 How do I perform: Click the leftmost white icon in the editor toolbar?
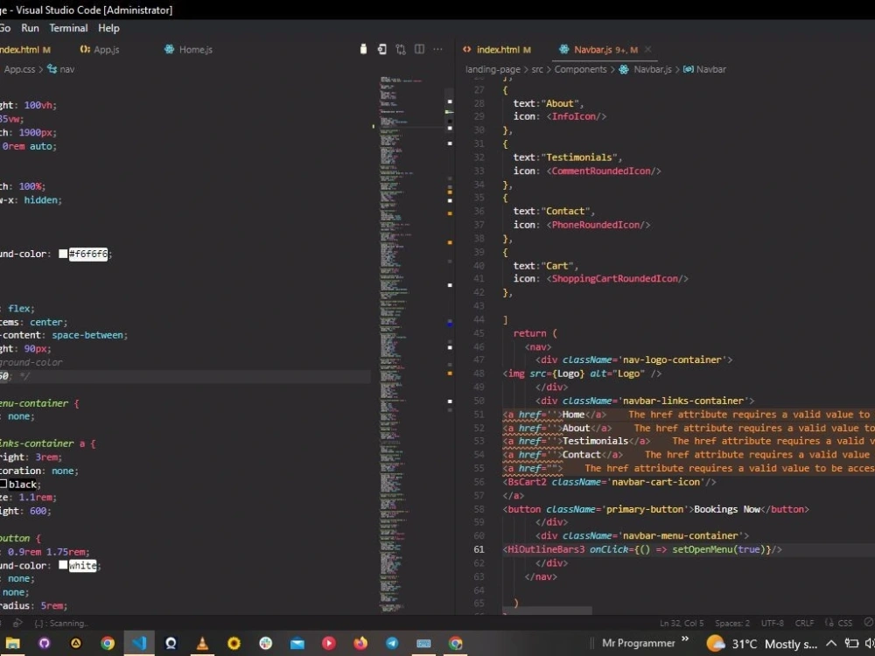click(x=363, y=49)
